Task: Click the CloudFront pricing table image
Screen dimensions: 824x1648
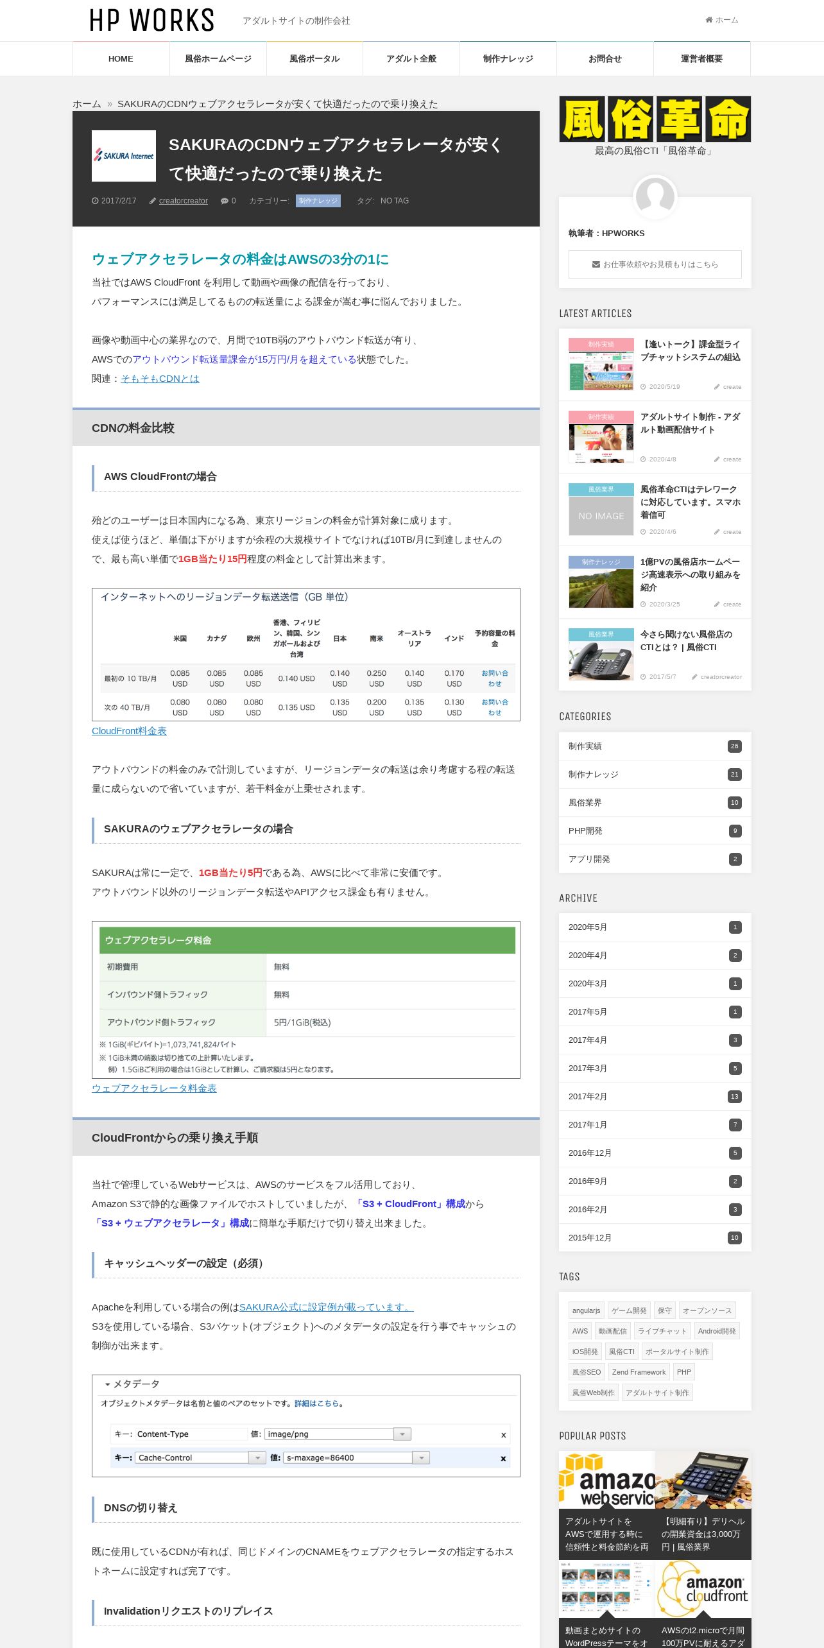Action: (x=306, y=655)
